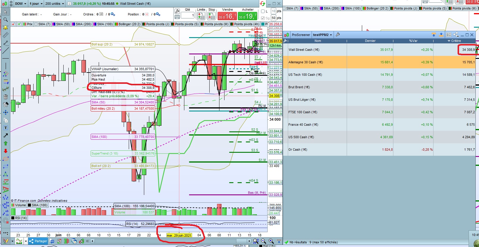Click the Partager share button
Viewport: 479px width, 247px height.
click(38, 241)
